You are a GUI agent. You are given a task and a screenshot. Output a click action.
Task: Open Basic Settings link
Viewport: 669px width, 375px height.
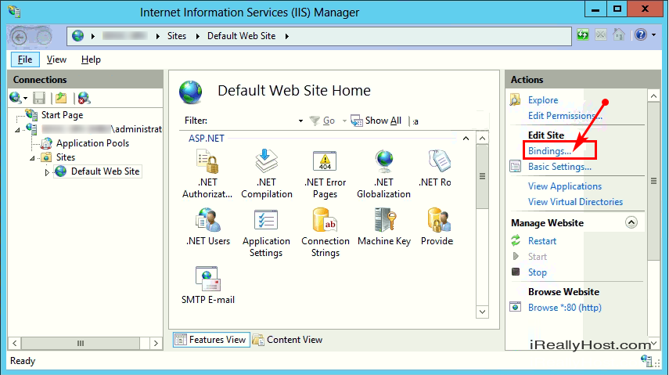pos(559,167)
